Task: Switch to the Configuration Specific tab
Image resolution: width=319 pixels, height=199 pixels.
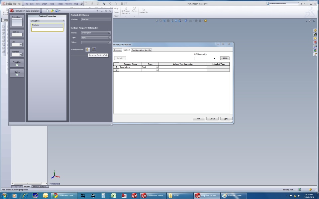Action: tap(142, 50)
